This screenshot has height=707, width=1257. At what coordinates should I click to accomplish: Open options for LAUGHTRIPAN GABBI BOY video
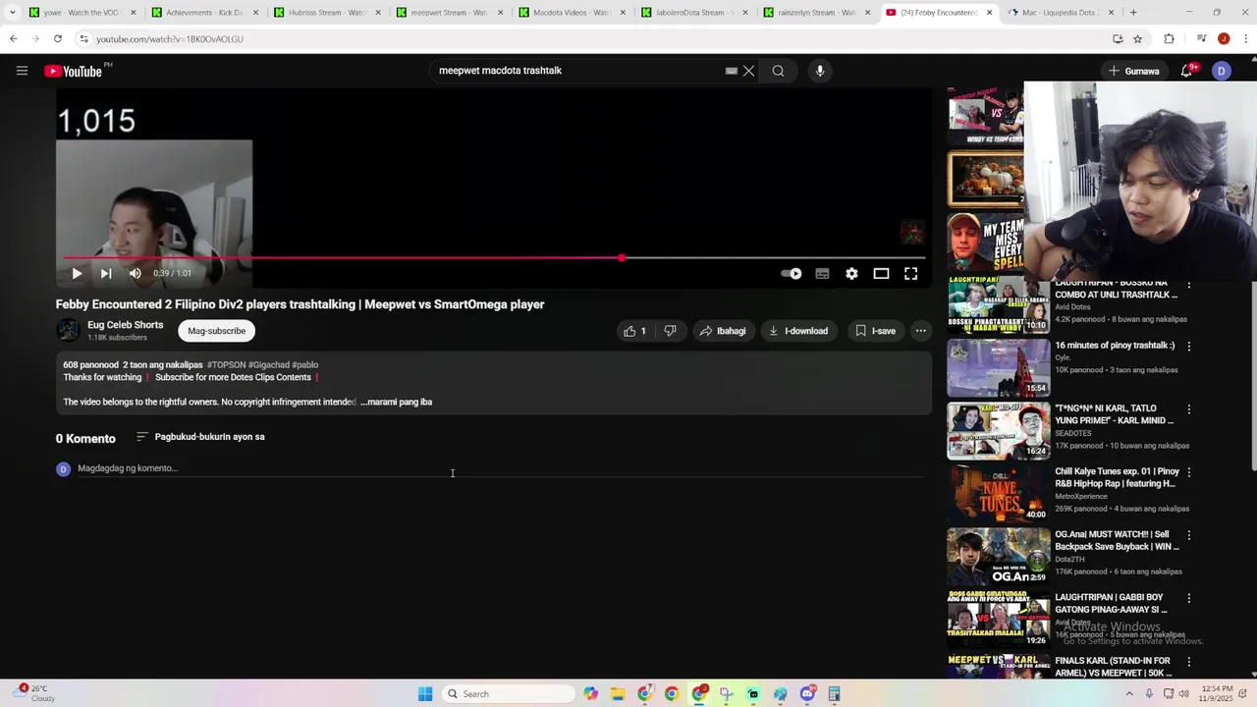point(1189,598)
